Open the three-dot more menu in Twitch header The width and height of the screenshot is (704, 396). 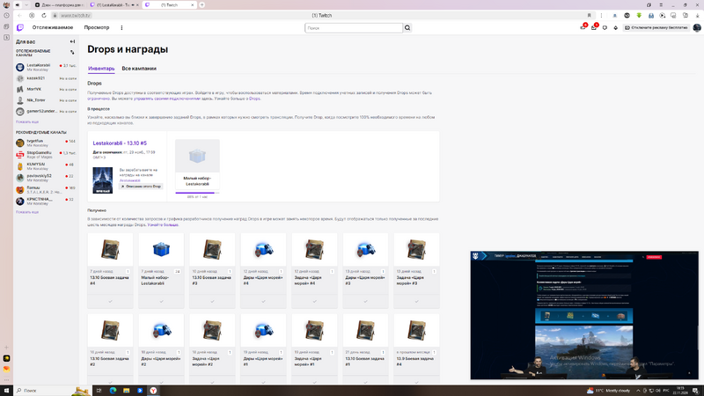coord(121,28)
